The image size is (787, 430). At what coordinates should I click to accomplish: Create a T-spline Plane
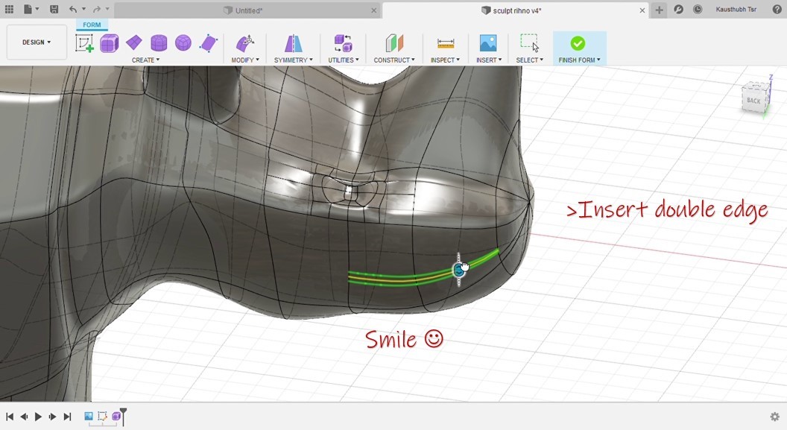tap(133, 43)
